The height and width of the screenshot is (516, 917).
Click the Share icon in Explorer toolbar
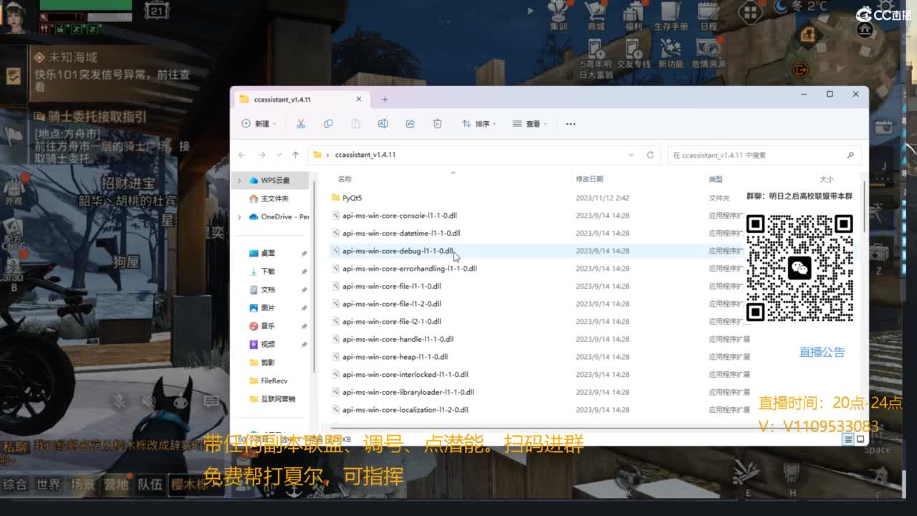click(x=410, y=124)
